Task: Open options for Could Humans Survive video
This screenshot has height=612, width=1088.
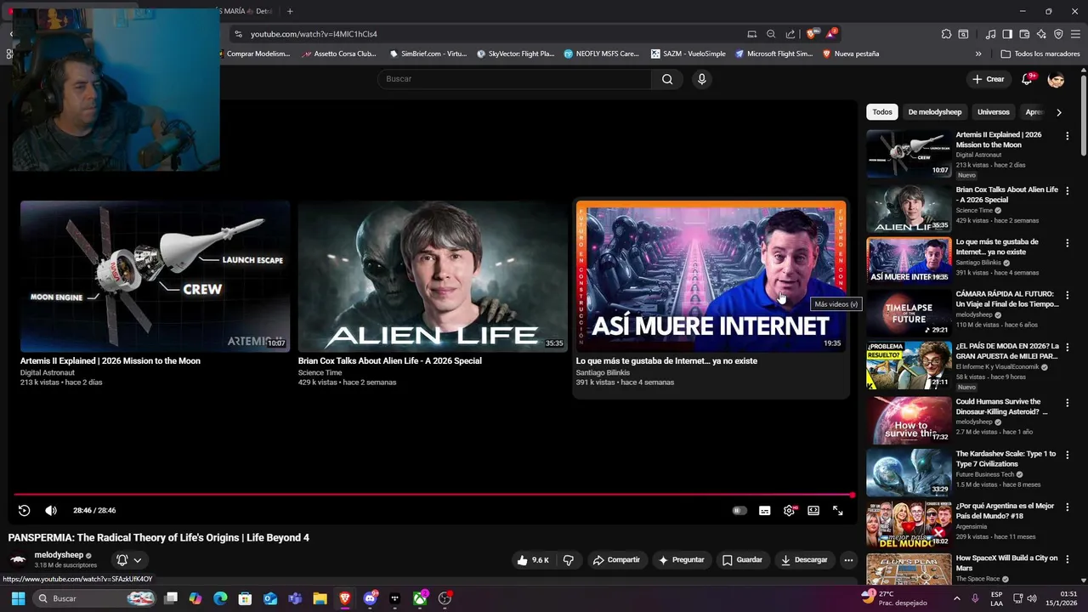Action: (1068, 403)
